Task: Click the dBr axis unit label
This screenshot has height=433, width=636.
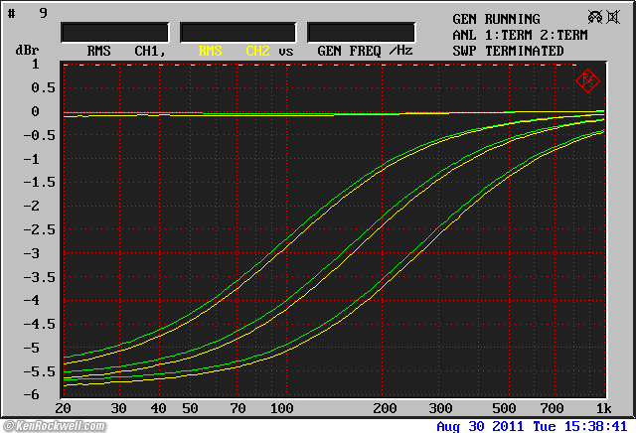Action: 26,49
